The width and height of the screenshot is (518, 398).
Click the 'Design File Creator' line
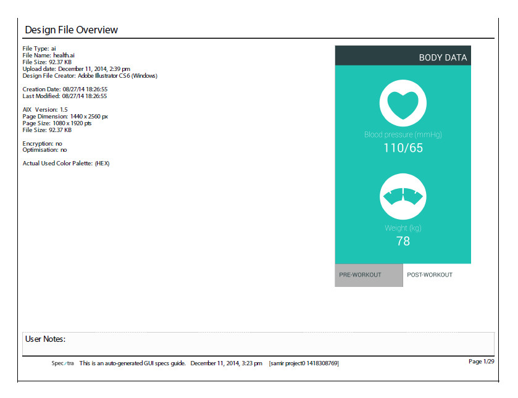(90, 76)
